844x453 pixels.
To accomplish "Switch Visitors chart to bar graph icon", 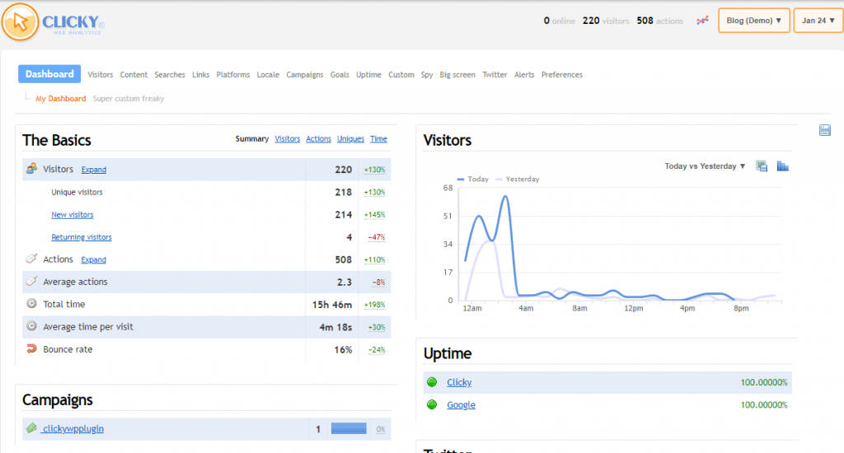I will (783, 166).
